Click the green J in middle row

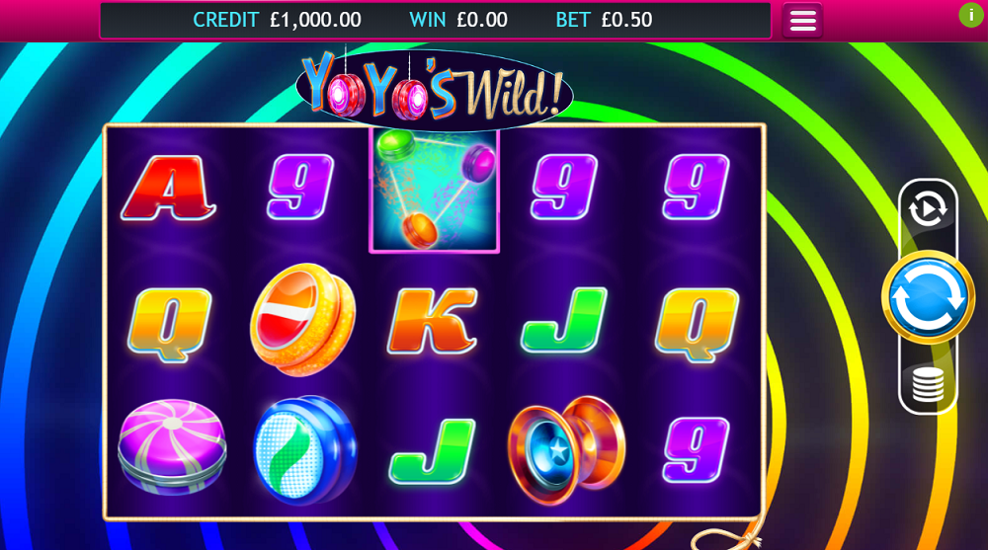tap(564, 319)
